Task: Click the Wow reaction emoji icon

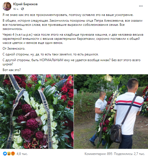Action: pyautogui.click(x=9, y=154)
